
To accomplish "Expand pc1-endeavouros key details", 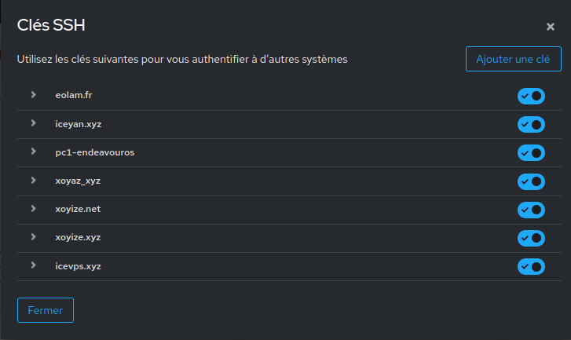I will pyautogui.click(x=33, y=152).
